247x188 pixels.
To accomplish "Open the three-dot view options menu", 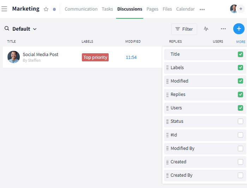I will click(x=223, y=29).
